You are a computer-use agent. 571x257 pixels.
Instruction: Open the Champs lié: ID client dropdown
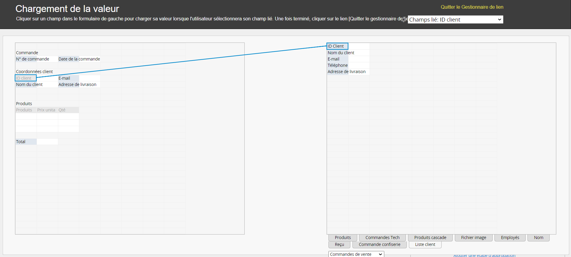455,19
